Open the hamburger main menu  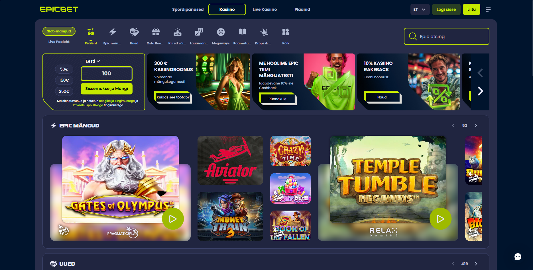pos(488,10)
